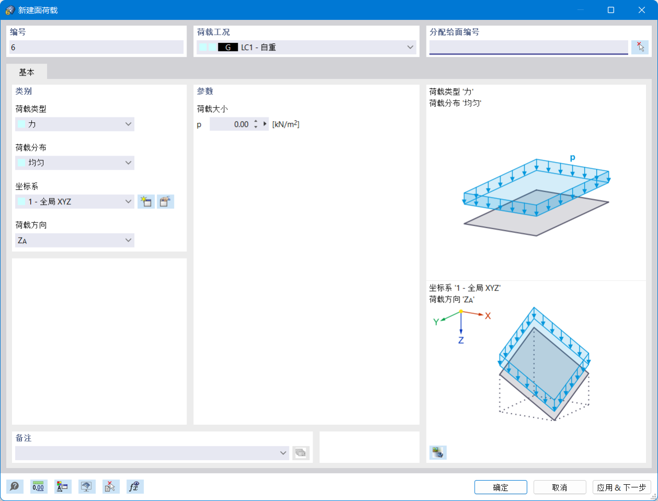Click the black G load case swatch
The height and width of the screenshot is (501, 658).
[x=228, y=47]
